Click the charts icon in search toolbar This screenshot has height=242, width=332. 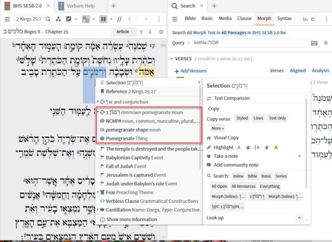[305, 19]
